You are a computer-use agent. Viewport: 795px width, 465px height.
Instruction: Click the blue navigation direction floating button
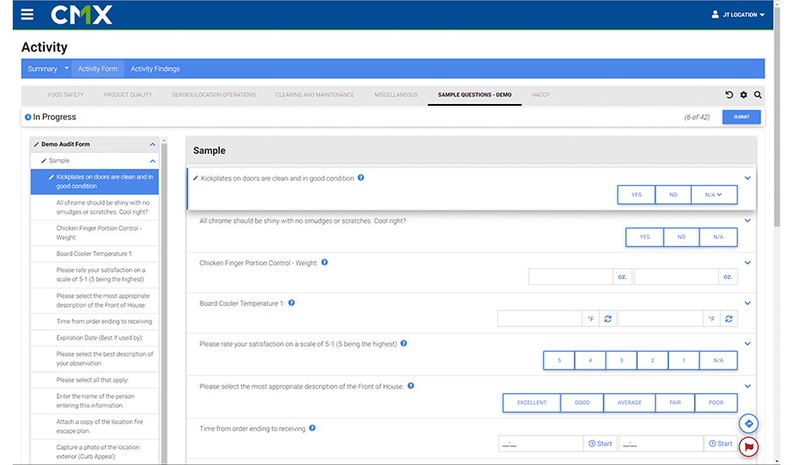point(748,424)
